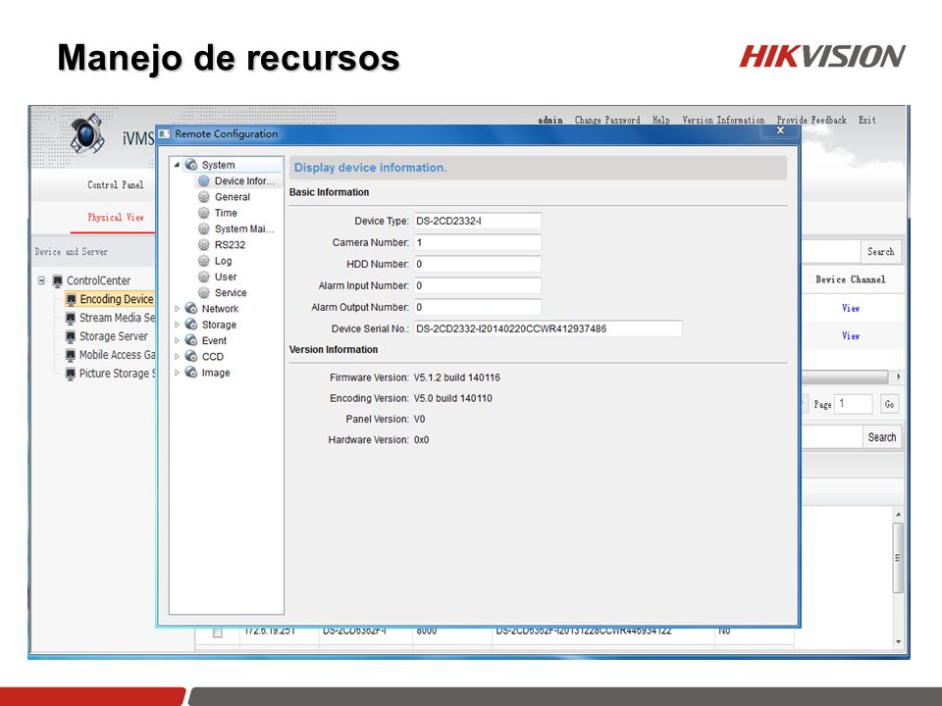The image size is (942, 706).
Task: Collapse the System tree node
Action: tap(177, 165)
